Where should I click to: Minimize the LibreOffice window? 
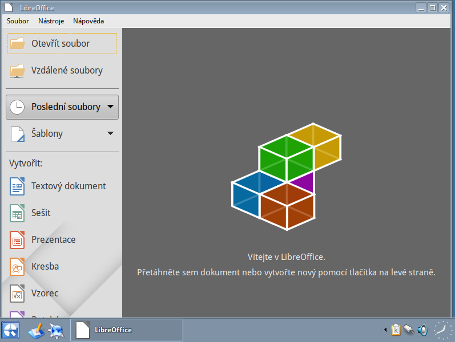(x=421, y=8)
